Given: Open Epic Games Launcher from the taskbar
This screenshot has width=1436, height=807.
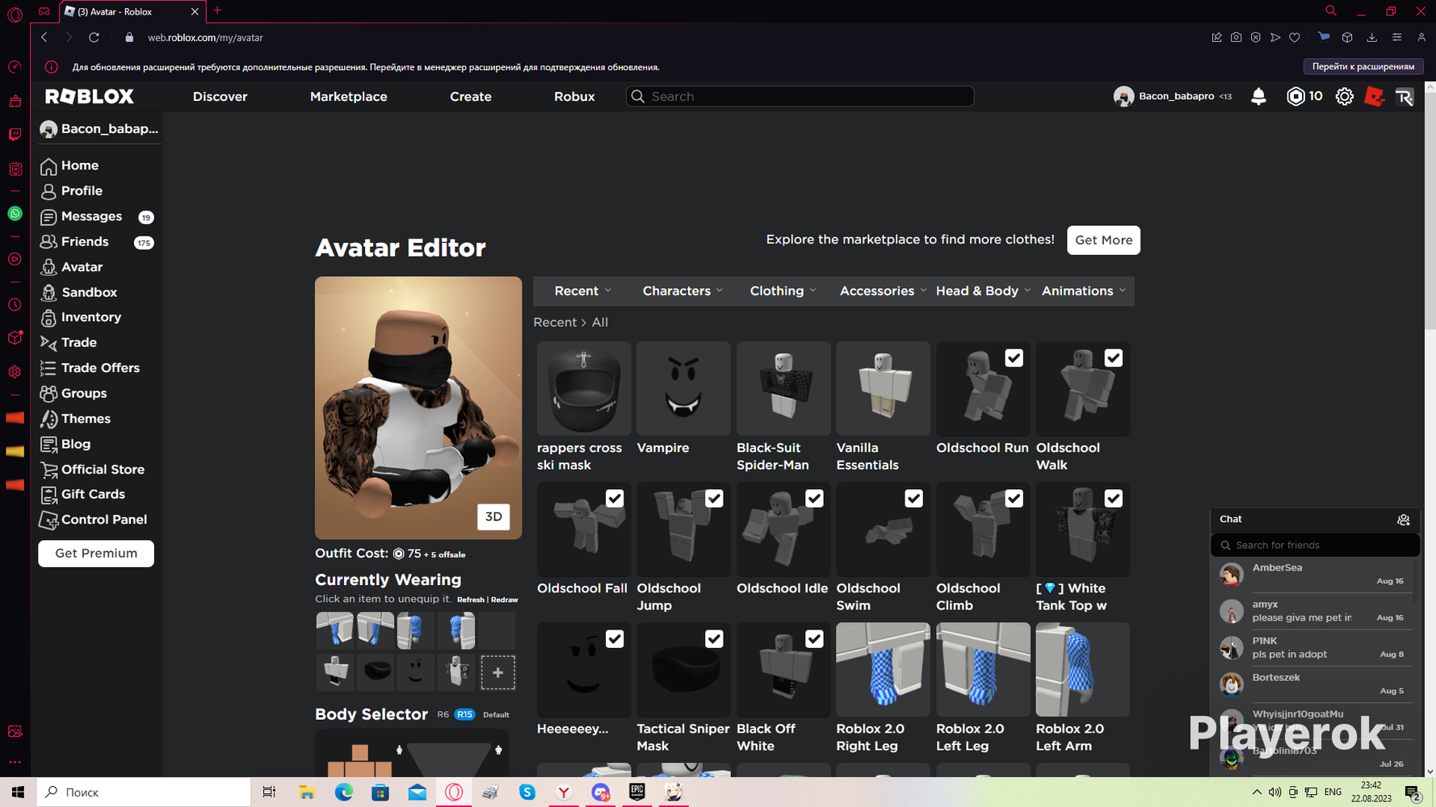Looking at the screenshot, I should [x=637, y=792].
